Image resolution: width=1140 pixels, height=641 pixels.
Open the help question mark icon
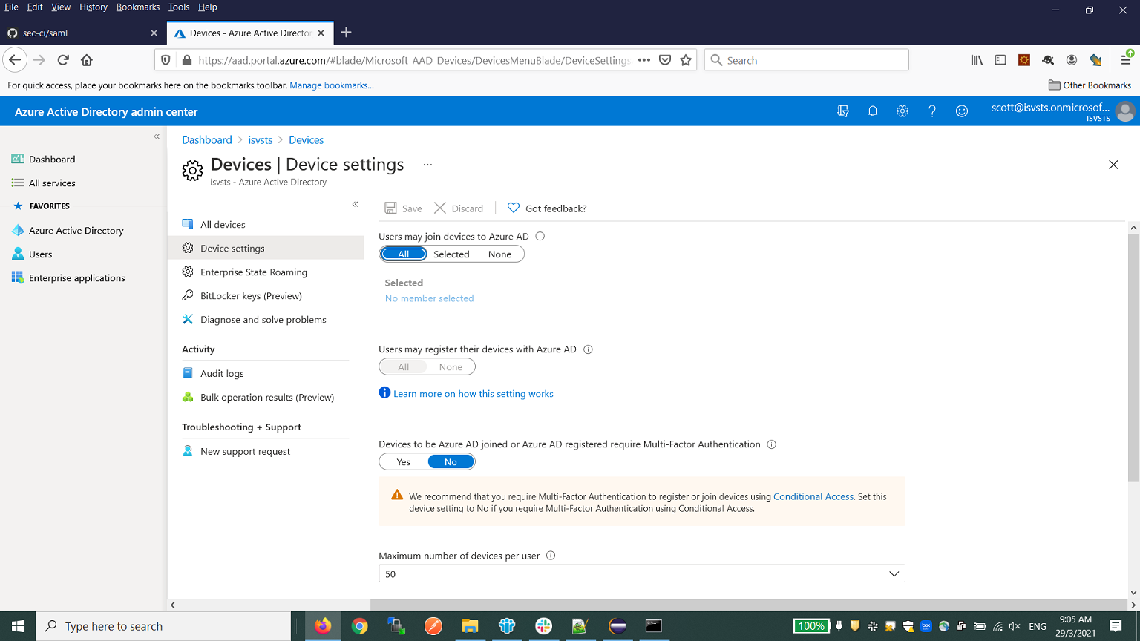pyautogui.click(x=932, y=111)
